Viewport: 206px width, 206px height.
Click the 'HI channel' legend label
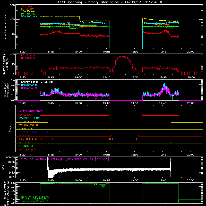(x=28, y=58)
